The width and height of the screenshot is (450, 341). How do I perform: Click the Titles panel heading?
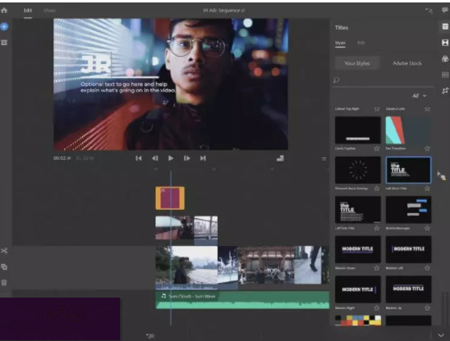coord(342,28)
